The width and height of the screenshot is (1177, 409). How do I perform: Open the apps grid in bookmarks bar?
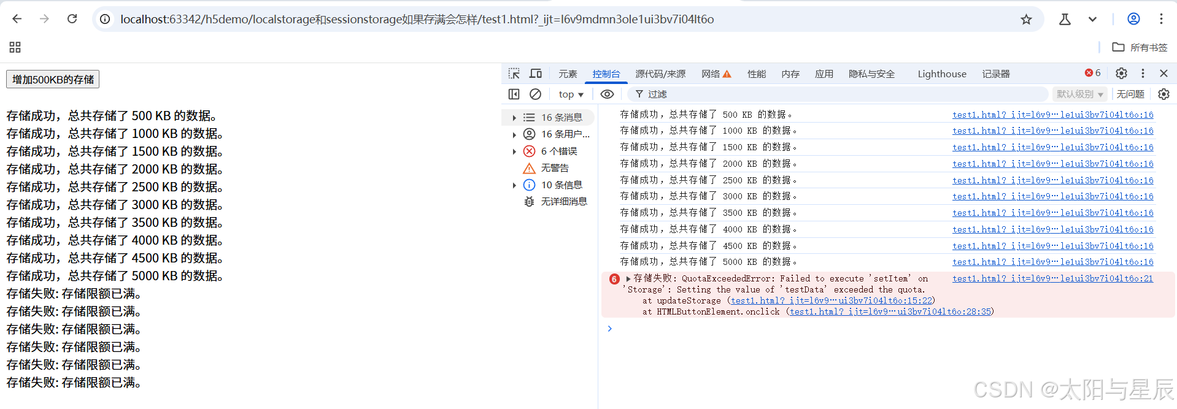tap(15, 47)
